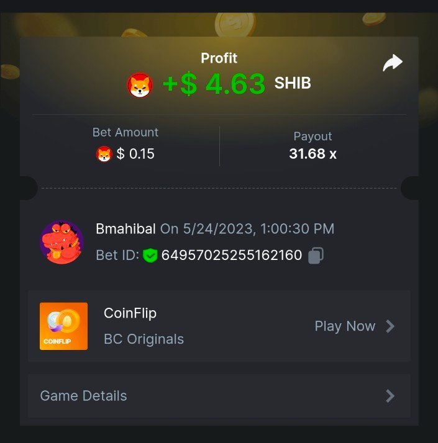Viewport: 438px width, 443px height.
Task: Select the BC Originals category label
Action: tap(144, 339)
